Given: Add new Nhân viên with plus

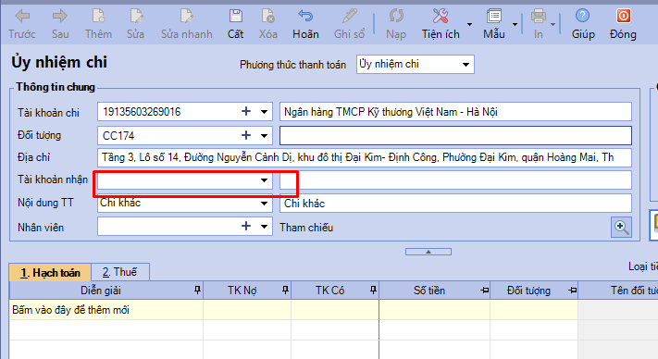Looking at the screenshot, I should 246,226.
